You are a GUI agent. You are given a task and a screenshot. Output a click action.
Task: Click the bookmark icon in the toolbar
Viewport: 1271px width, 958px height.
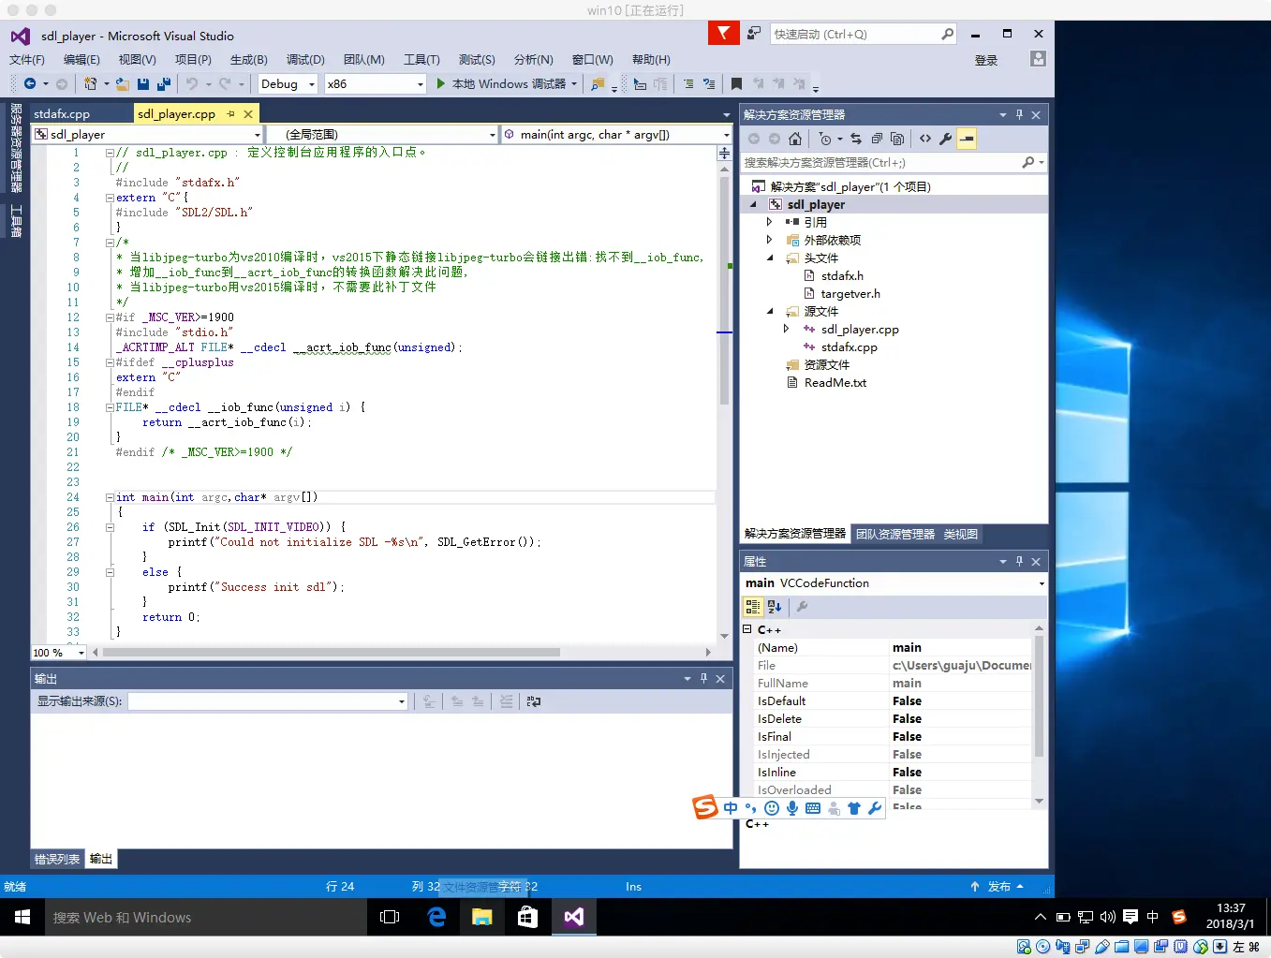coord(736,84)
